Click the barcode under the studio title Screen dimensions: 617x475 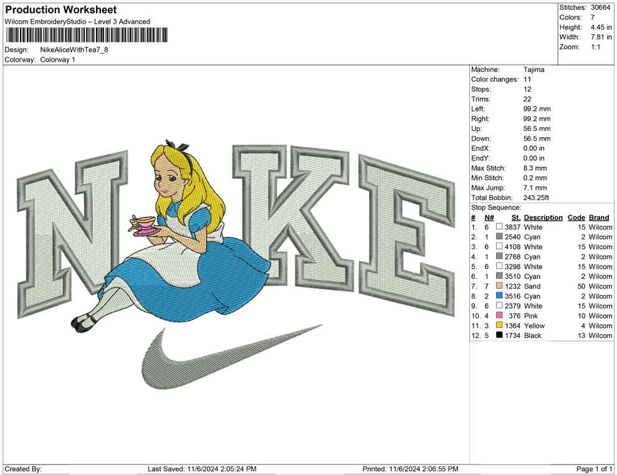point(86,35)
